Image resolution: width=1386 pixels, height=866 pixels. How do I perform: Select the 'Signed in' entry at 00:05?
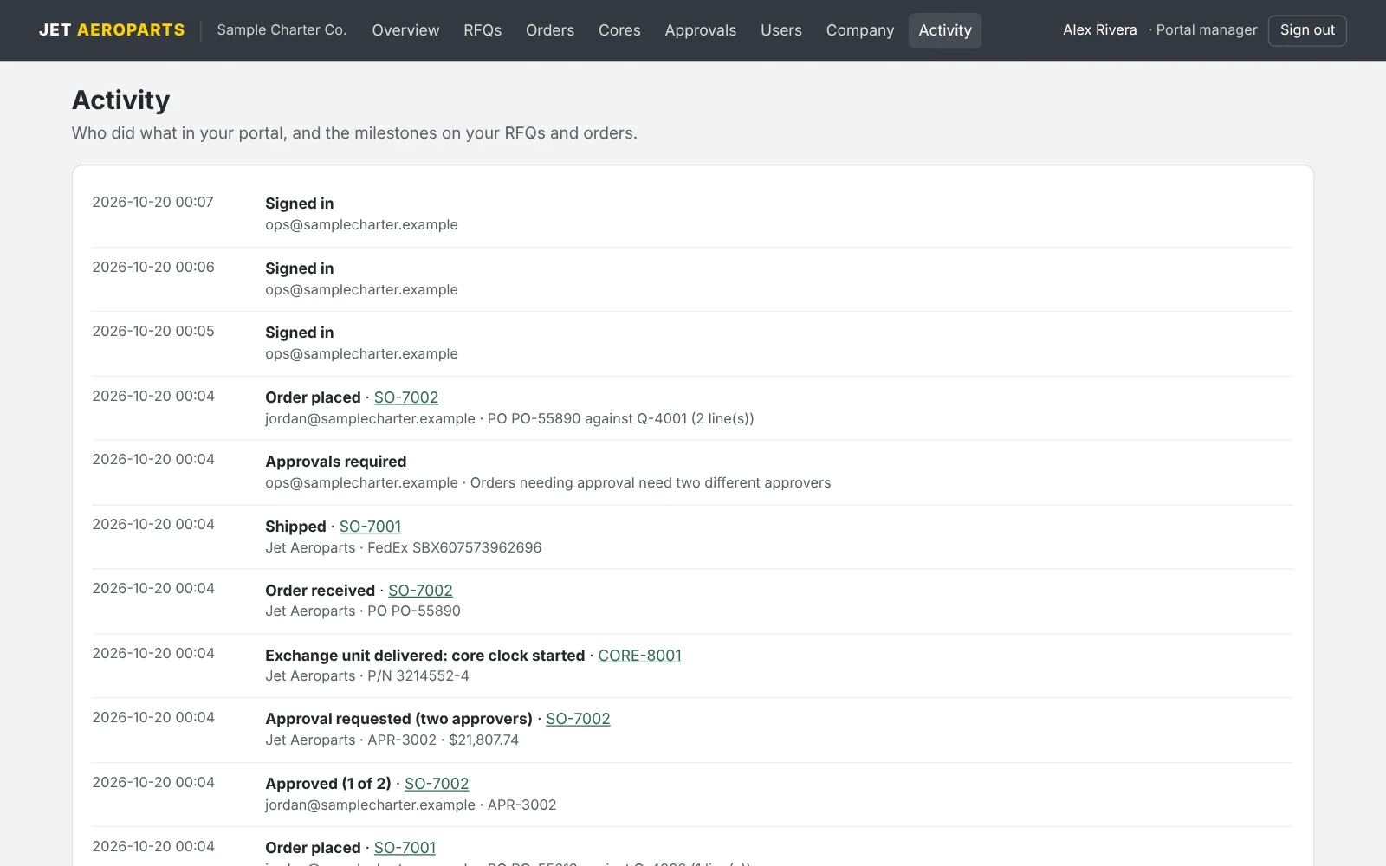click(x=300, y=333)
